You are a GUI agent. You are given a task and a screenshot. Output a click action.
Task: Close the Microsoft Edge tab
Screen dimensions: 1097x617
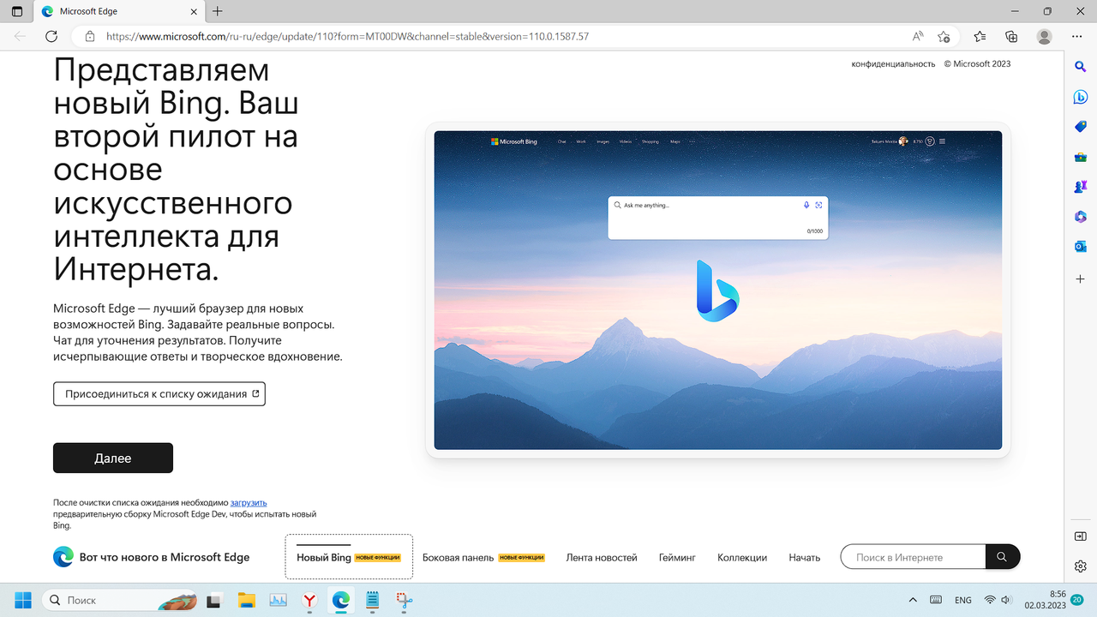point(193,11)
